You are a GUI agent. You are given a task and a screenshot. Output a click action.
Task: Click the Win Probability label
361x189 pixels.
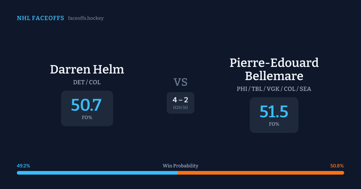tap(180, 166)
